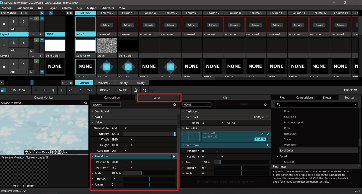Open BPM Sync transport dropdown
The height and width of the screenshot is (194, 362).
pos(261,117)
